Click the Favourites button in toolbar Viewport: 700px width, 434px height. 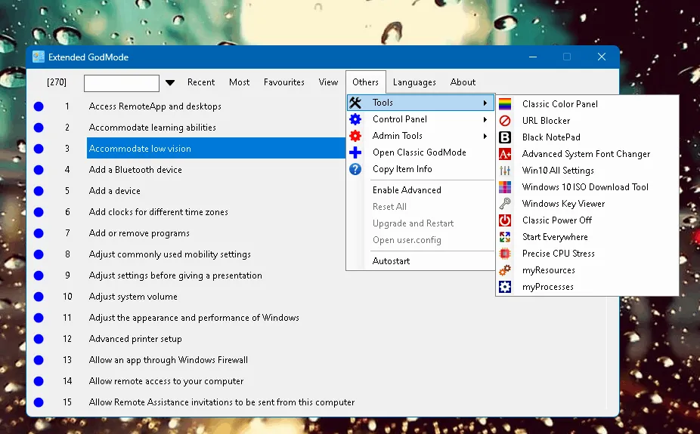tap(284, 82)
